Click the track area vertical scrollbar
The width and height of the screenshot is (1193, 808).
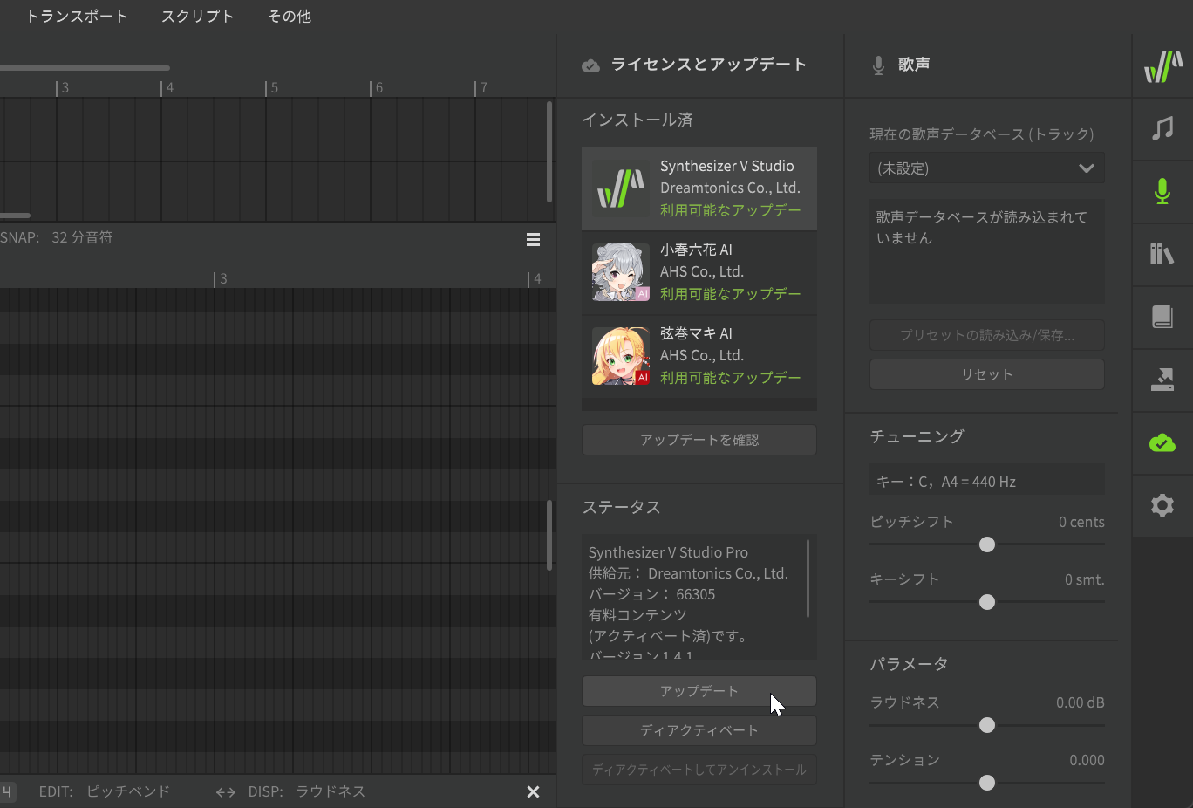tap(549, 152)
